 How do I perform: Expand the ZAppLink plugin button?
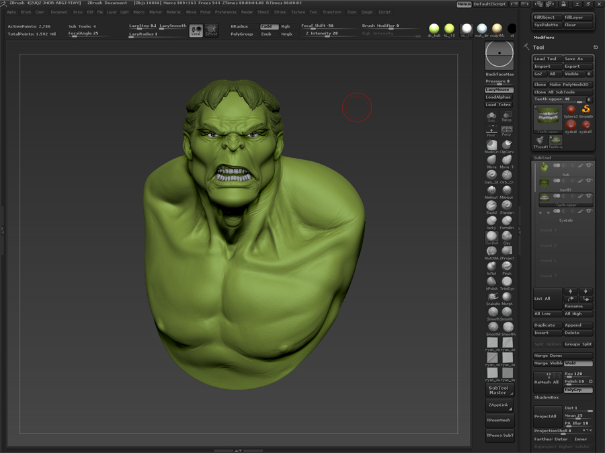(x=499, y=405)
